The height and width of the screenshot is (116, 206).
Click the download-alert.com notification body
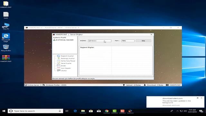pyautogui.click(x=175, y=102)
